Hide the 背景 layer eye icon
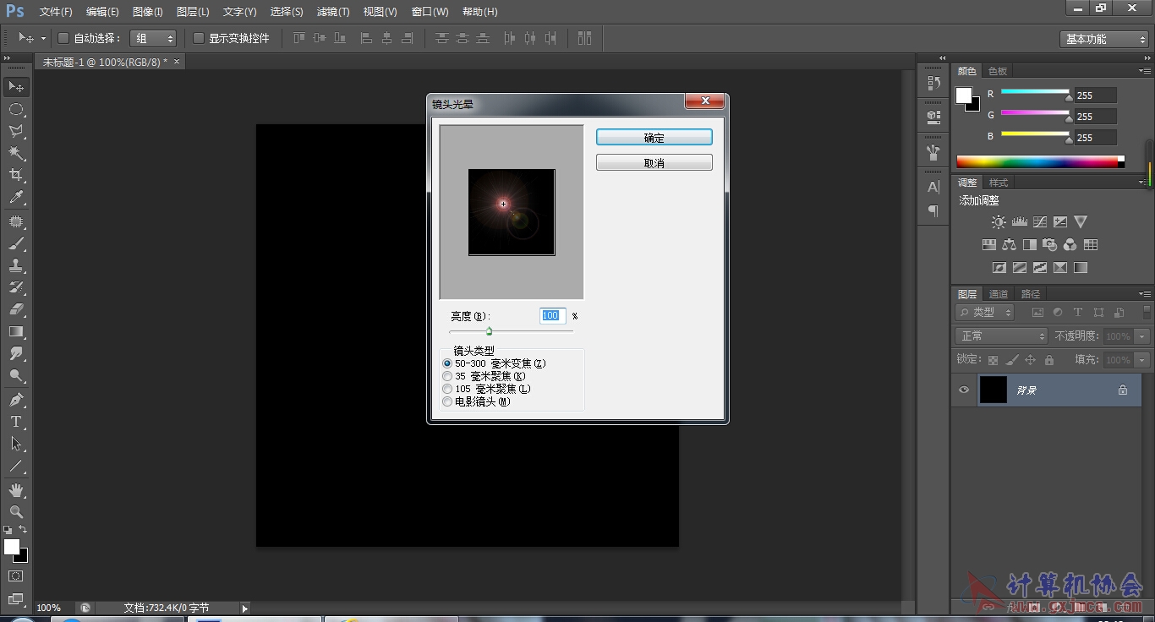The image size is (1155, 622). [x=964, y=390]
